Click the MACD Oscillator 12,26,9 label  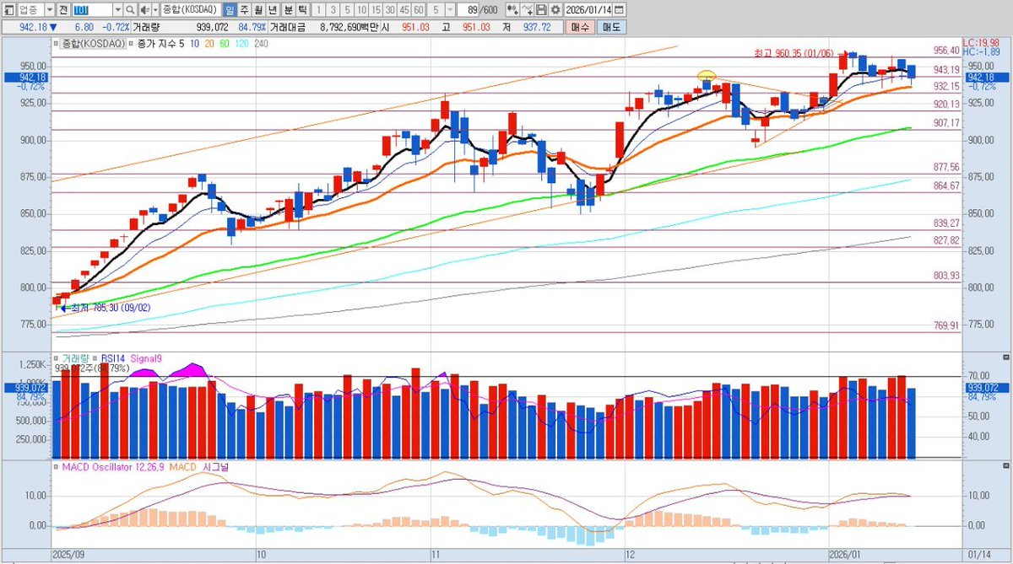tap(113, 466)
